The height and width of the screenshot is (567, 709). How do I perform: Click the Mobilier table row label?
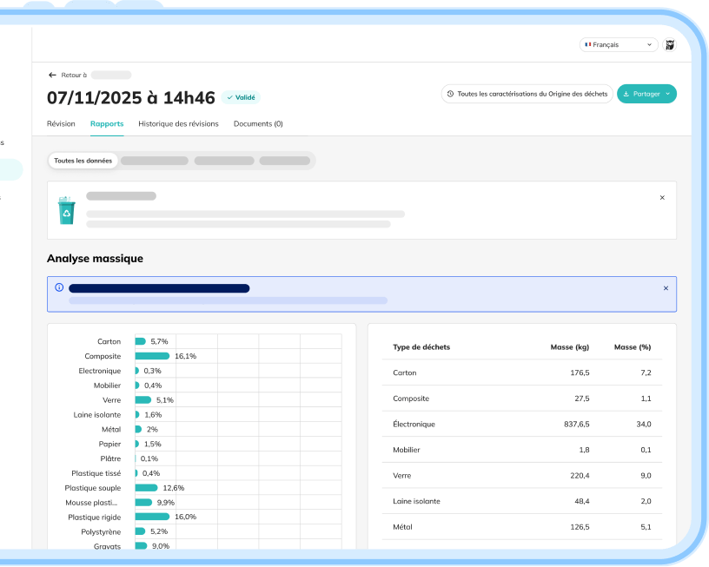[406, 450]
